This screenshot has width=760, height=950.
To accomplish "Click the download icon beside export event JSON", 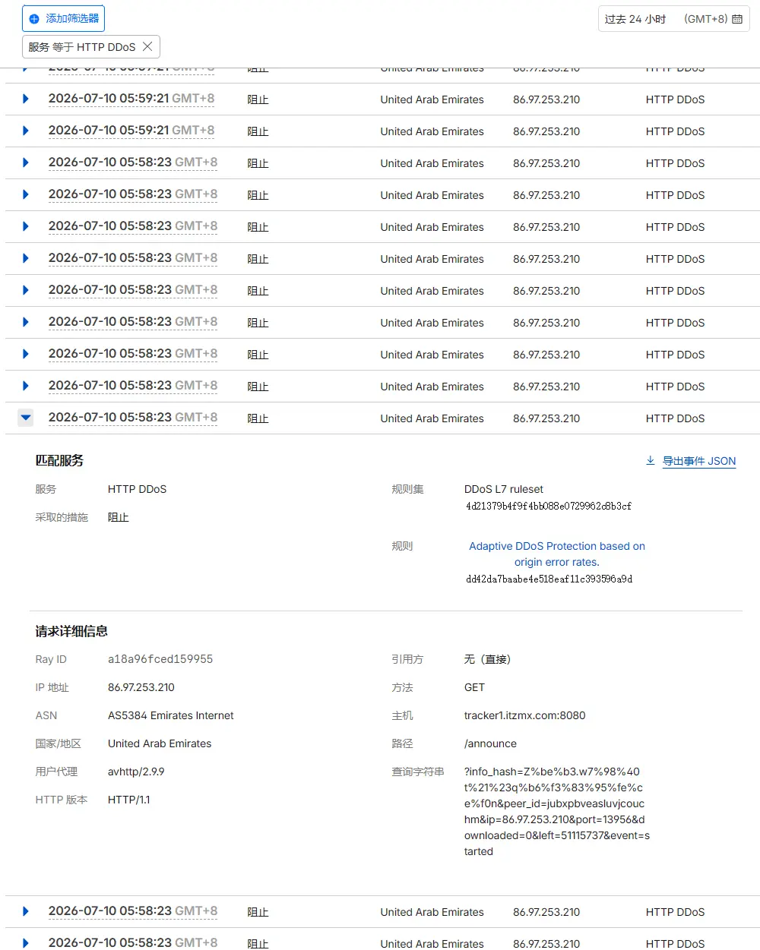I will pos(651,460).
